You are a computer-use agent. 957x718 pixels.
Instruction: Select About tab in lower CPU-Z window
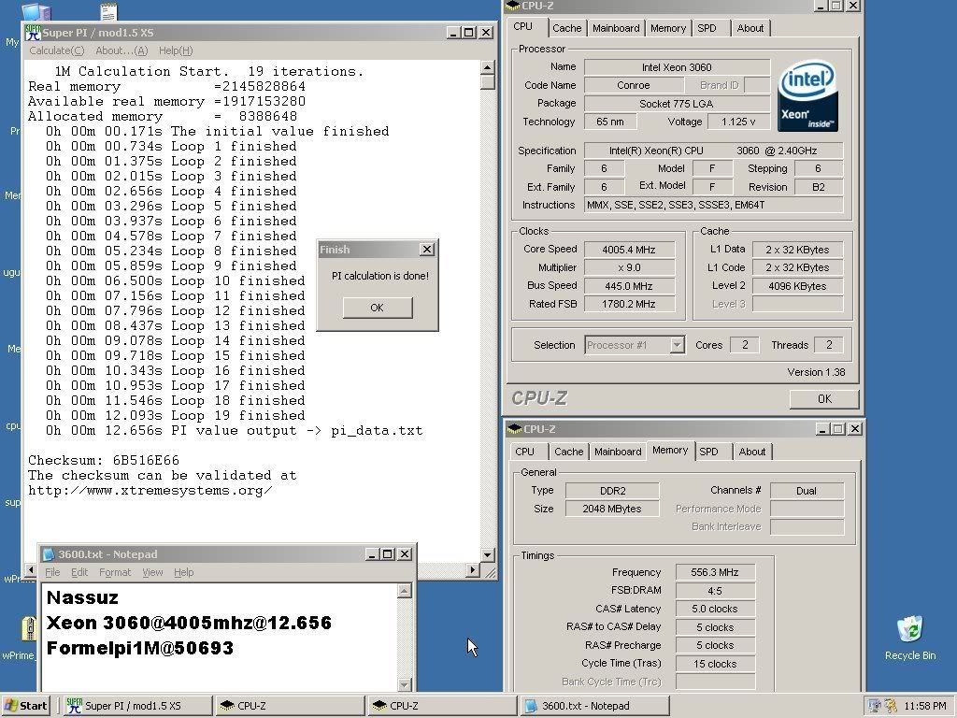(x=752, y=452)
